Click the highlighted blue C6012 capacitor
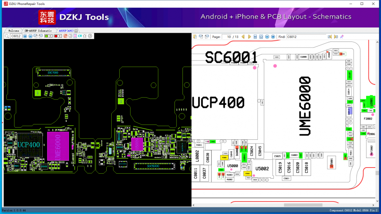 (x=349, y=112)
